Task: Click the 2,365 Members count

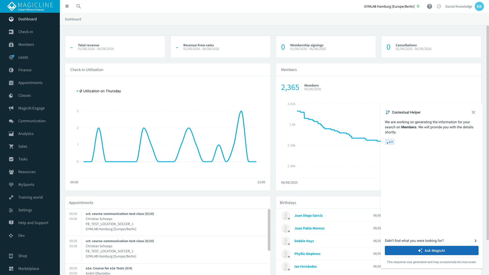Action: (290, 87)
